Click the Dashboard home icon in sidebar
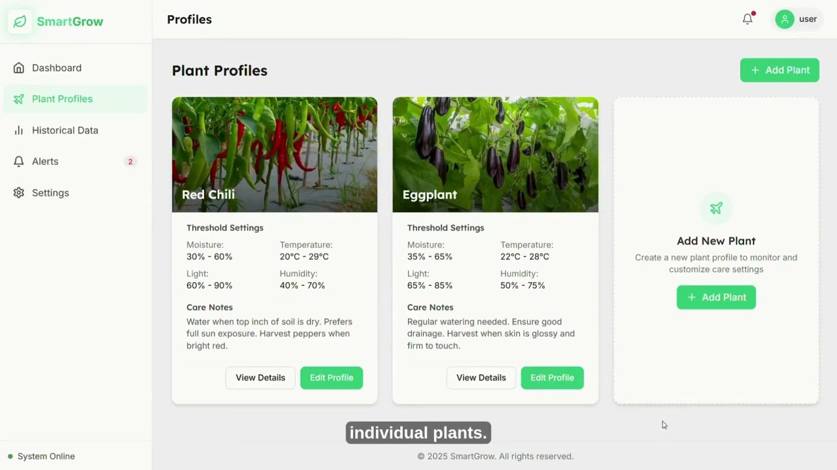The height and width of the screenshot is (470, 837). pyautogui.click(x=19, y=68)
